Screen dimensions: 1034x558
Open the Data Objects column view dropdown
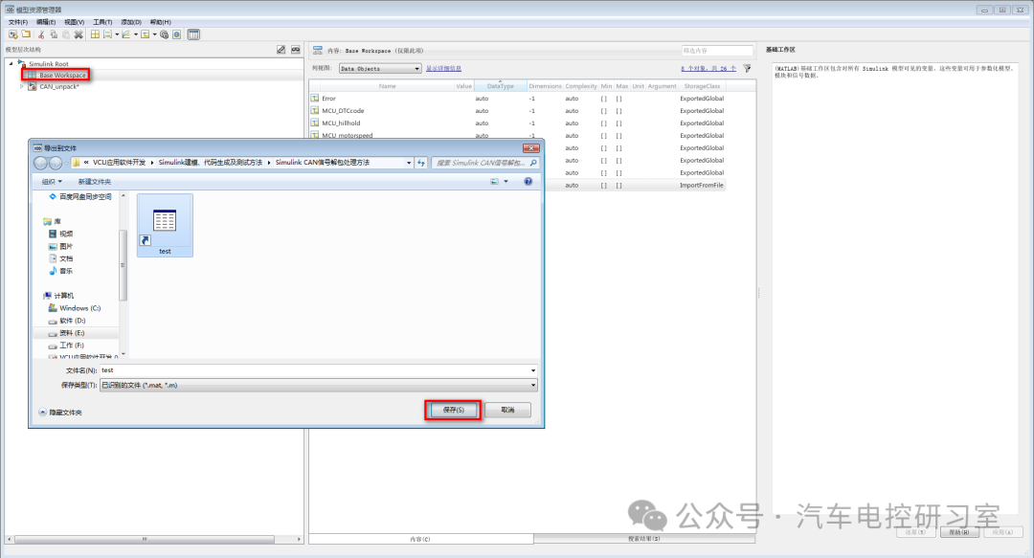[x=380, y=69]
